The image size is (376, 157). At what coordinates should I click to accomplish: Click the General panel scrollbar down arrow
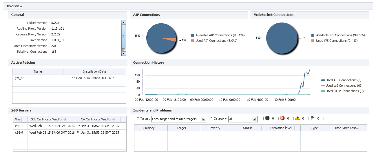[x=123, y=53]
